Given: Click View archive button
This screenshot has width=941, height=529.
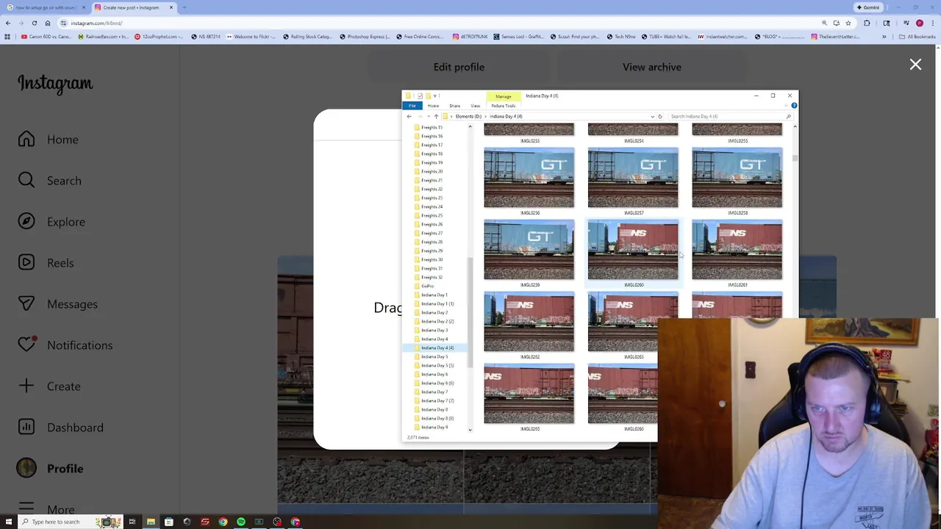Looking at the screenshot, I should pyautogui.click(x=651, y=67).
